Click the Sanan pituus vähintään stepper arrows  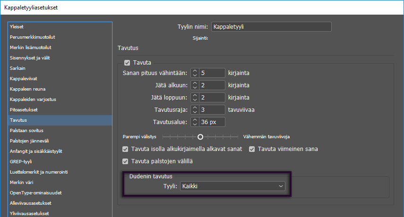coord(195,73)
